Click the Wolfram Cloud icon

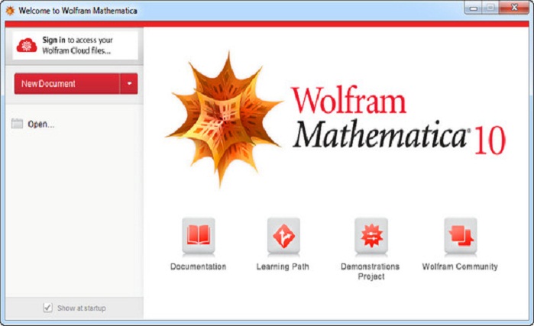click(x=27, y=45)
